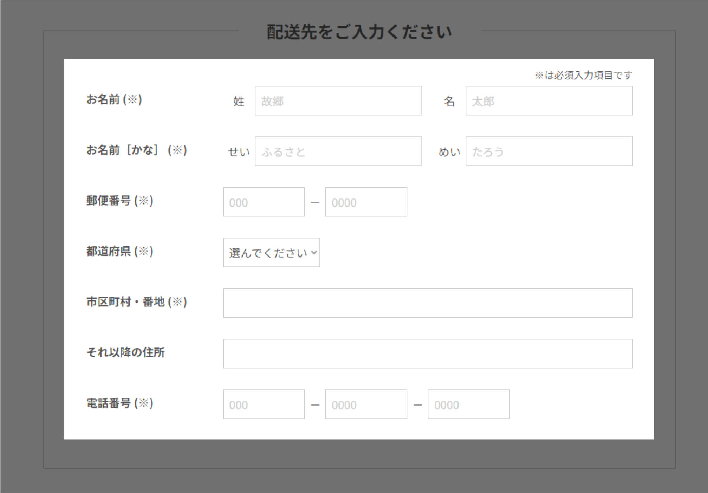Click the 郵便番号 (※) label
The height and width of the screenshot is (493, 708).
click(120, 201)
